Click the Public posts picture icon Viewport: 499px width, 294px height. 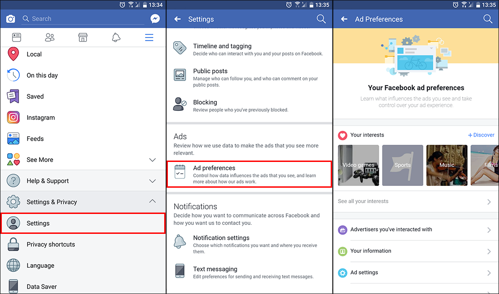coord(180,75)
